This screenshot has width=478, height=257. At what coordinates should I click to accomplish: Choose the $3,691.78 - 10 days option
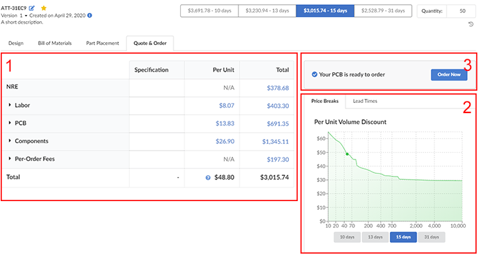pos(210,11)
